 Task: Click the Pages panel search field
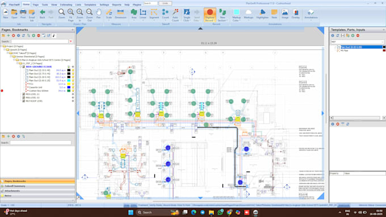[39, 41]
